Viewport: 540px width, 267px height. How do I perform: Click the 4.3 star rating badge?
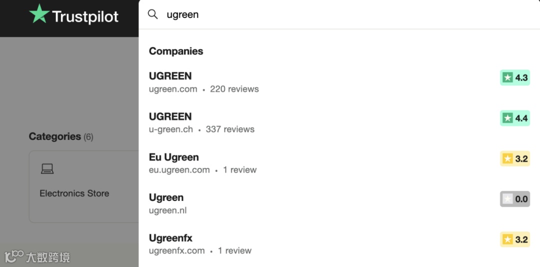tap(515, 77)
